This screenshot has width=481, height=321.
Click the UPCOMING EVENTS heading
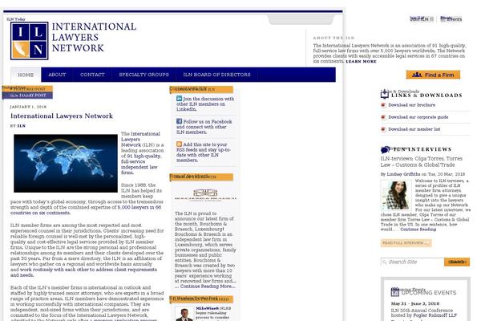point(429,293)
